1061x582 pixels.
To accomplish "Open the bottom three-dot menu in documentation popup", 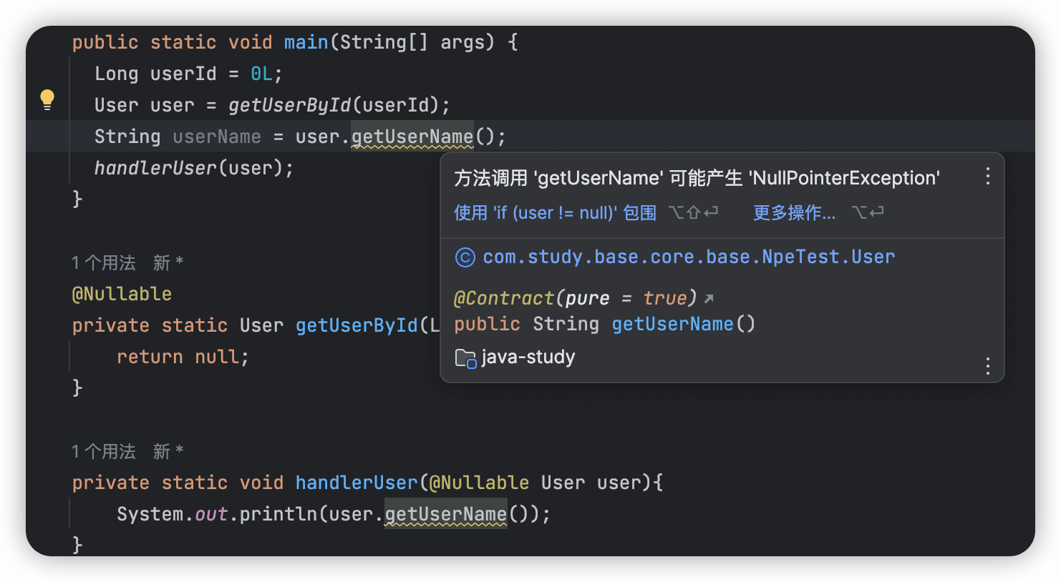I will 987,366.
